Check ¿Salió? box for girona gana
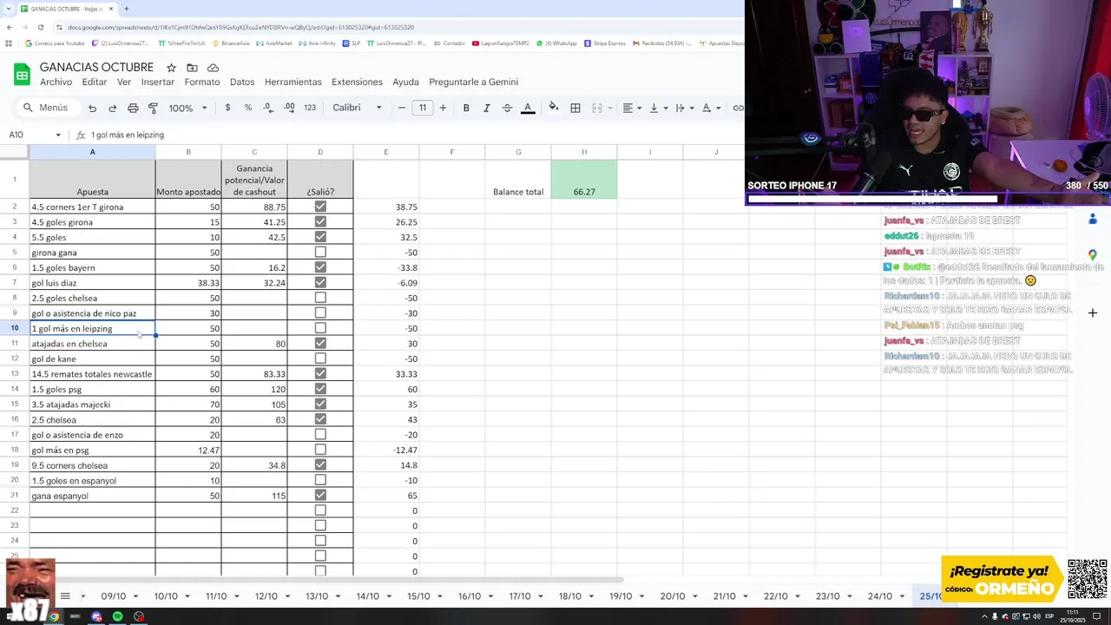 pos(320,252)
